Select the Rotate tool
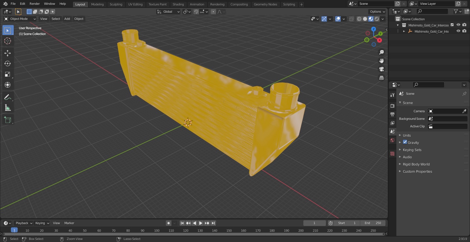The height and width of the screenshot is (242, 470). (x=8, y=64)
